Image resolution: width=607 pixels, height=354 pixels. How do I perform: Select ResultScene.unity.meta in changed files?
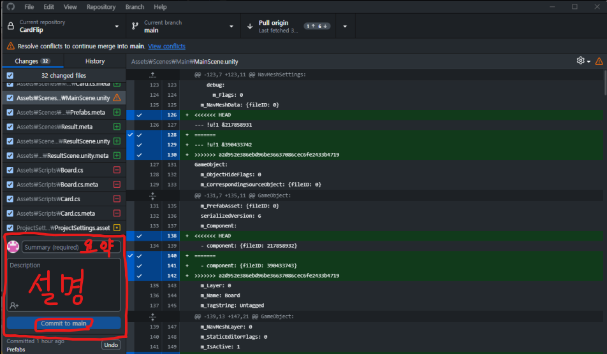pos(64,155)
